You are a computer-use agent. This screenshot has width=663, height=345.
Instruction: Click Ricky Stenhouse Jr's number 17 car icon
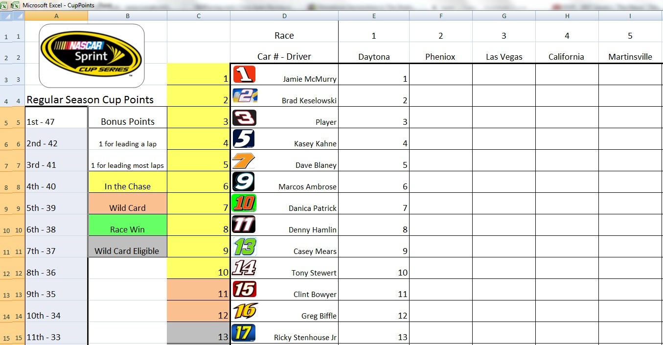[x=244, y=332]
